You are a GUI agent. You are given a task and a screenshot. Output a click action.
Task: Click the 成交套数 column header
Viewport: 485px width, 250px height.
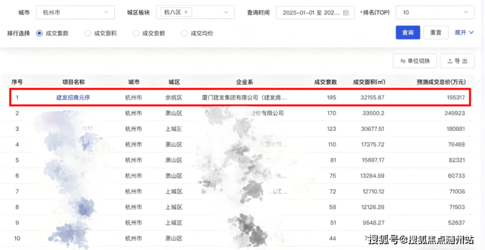click(x=325, y=82)
